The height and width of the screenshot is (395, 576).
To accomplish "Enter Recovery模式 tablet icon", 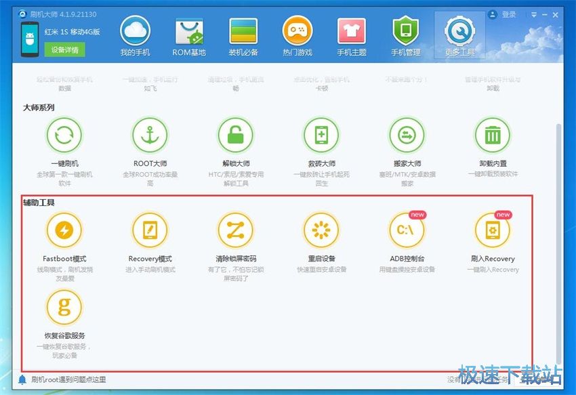I will pos(150,230).
